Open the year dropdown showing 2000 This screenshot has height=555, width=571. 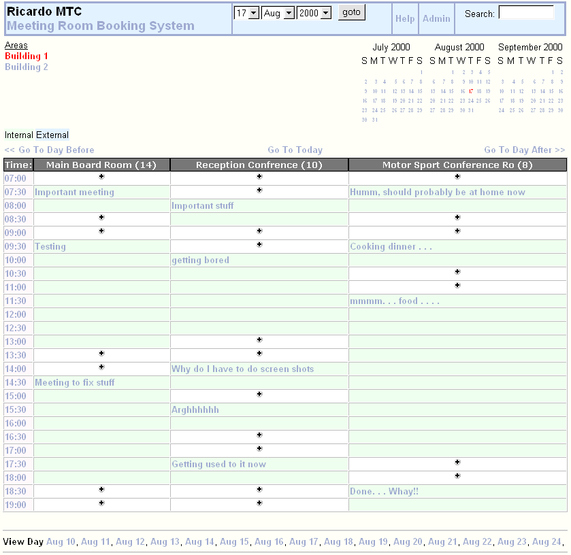(314, 13)
